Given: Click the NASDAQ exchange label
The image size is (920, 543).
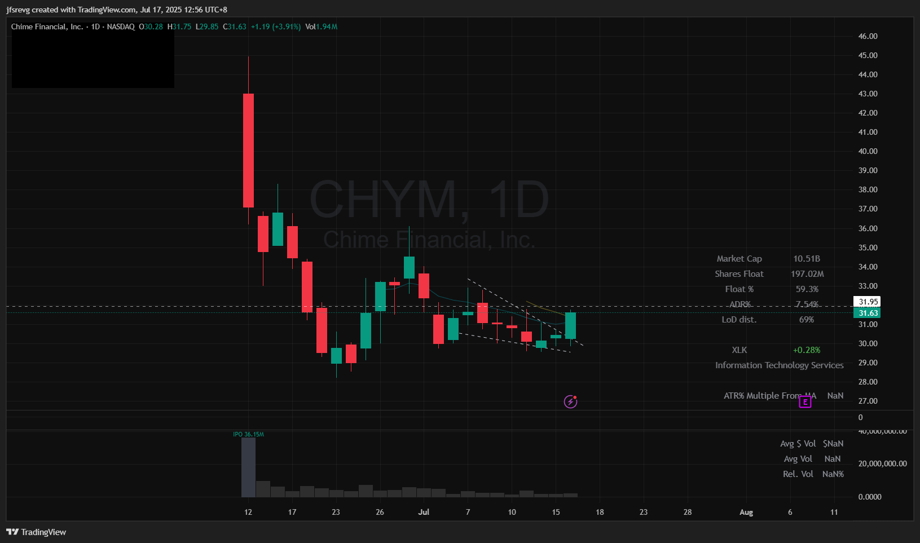Looking at the screenshot, I should pos(121,27).
